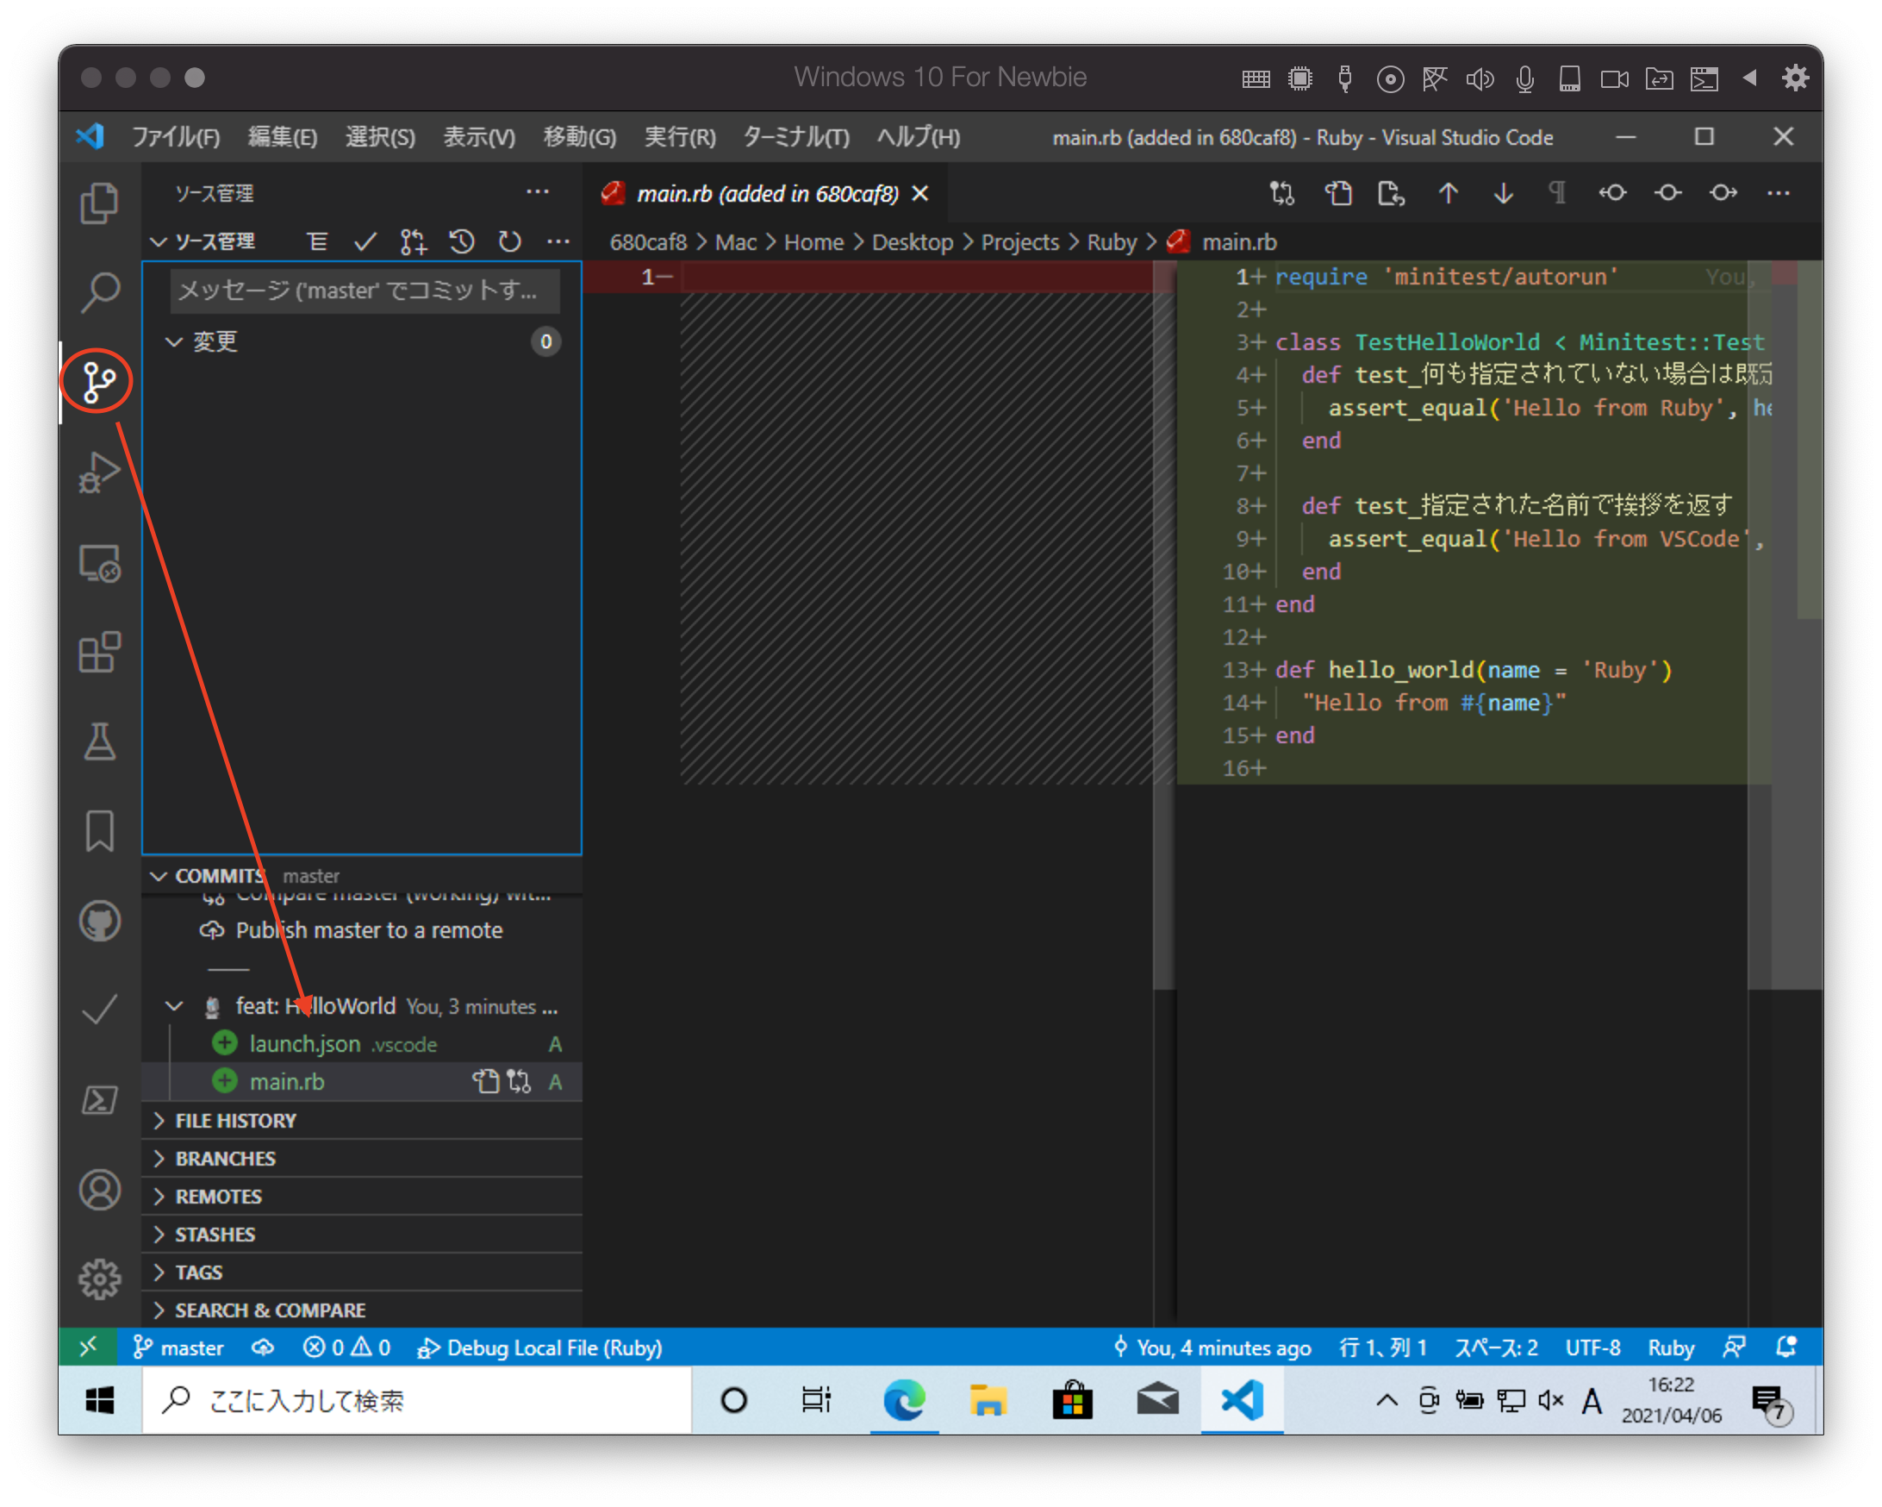Toggle tree view in Source Control header
The image size is (1882, 1507).
(318, 242)
